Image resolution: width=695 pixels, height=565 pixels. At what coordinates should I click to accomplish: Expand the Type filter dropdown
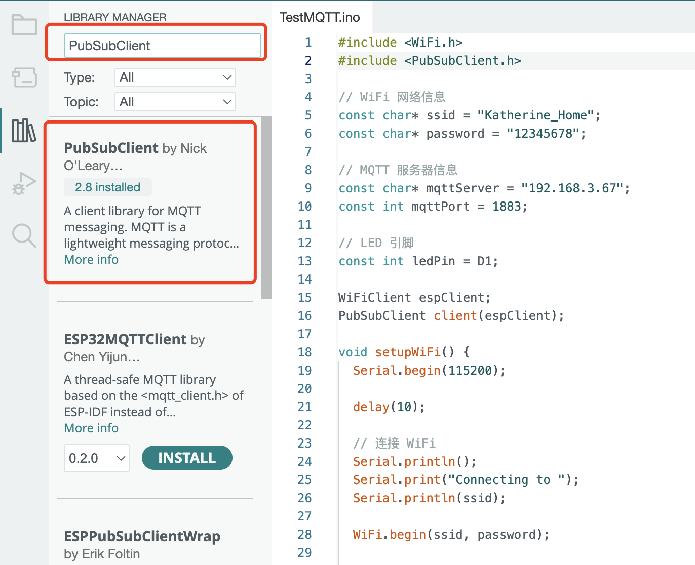tap(175, 77)
